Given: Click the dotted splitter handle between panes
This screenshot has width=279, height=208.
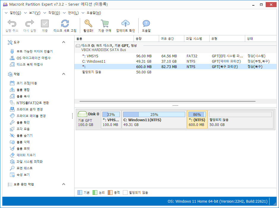Looking at the screenshot, I should click(x=175, y=105).
